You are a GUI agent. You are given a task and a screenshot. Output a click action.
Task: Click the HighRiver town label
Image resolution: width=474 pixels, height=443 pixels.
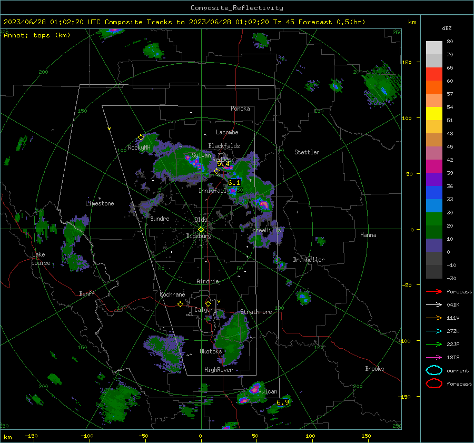(219, 370)
